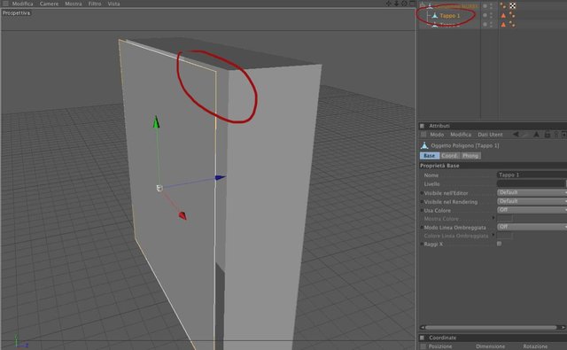Open the viewport Modifica menu

22,4
